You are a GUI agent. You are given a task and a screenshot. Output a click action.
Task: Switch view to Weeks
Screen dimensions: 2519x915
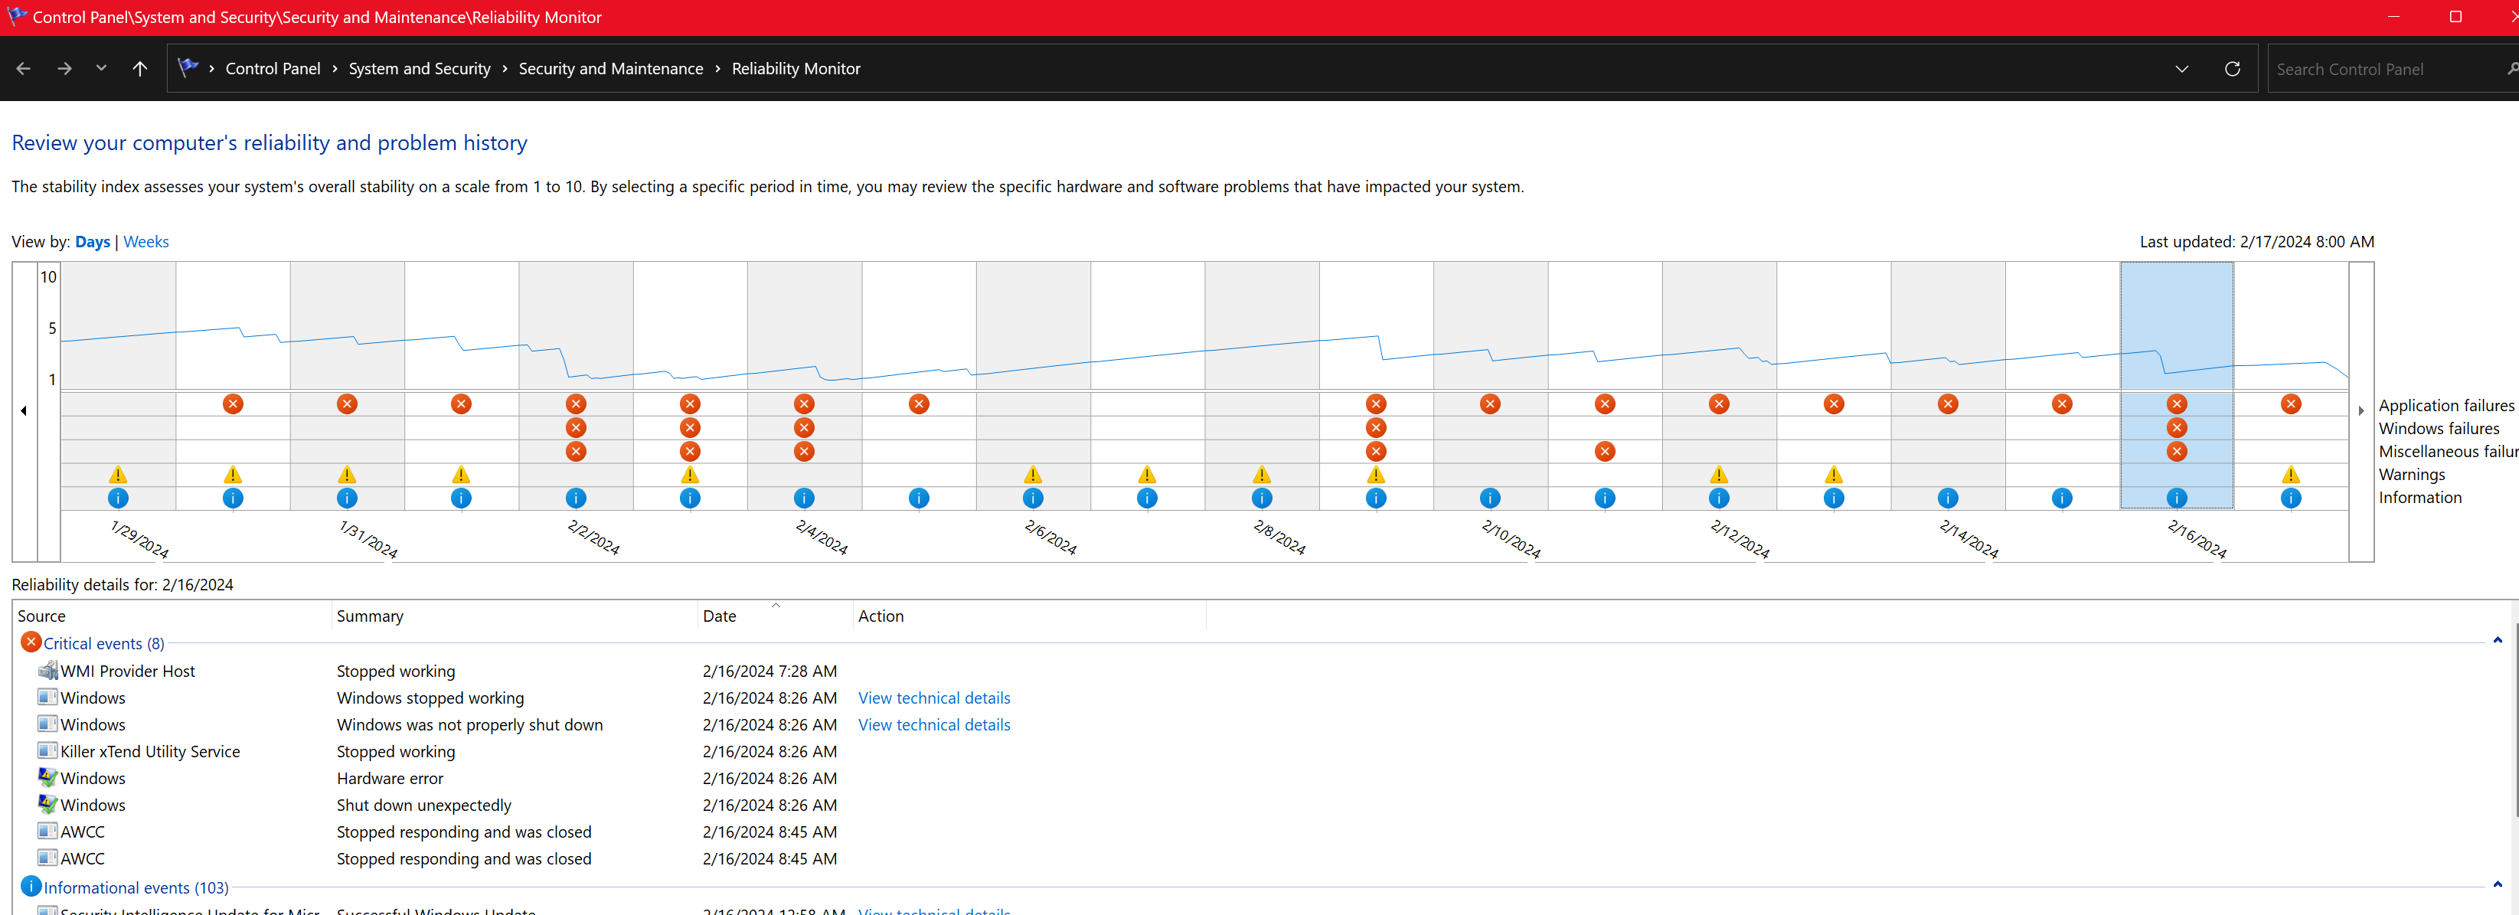[145, 241]
